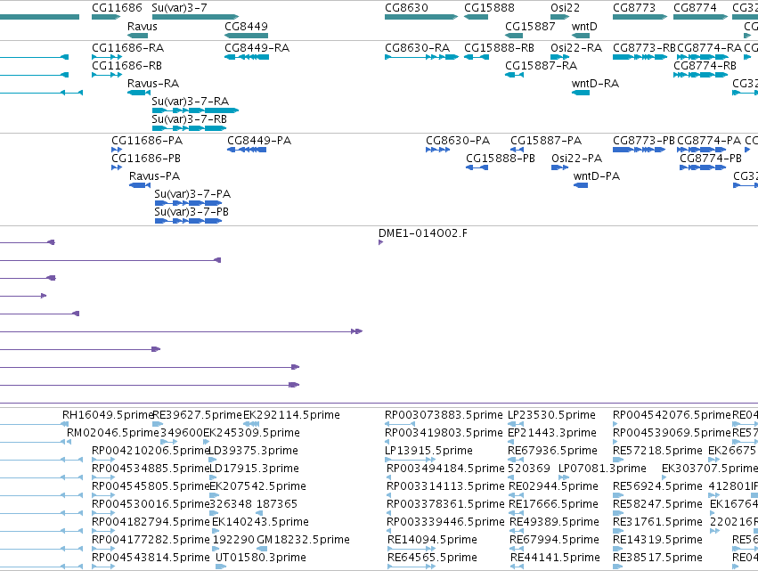This screenshot has height=571, width=758.
Task: Click protein CG8449-PA
Action: pos(259,141)
